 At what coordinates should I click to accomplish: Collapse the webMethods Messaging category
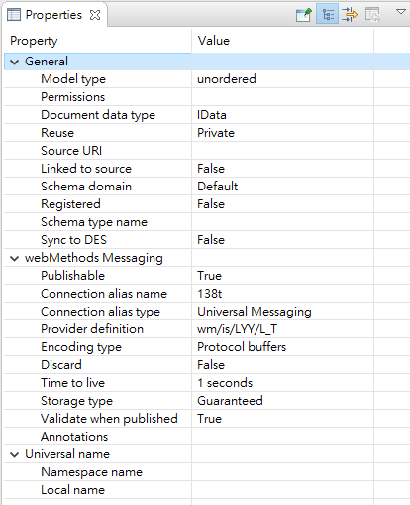click(x=14, y=258)
